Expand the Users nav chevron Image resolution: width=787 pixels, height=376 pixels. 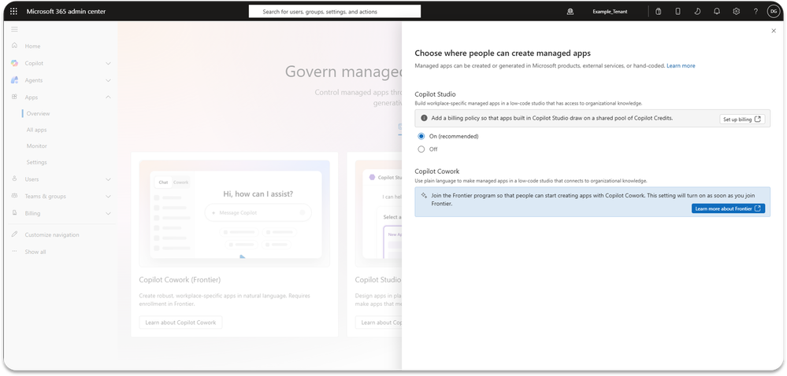point(109,179)
